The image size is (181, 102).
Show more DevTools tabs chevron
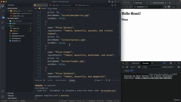(x=152, y=63)
